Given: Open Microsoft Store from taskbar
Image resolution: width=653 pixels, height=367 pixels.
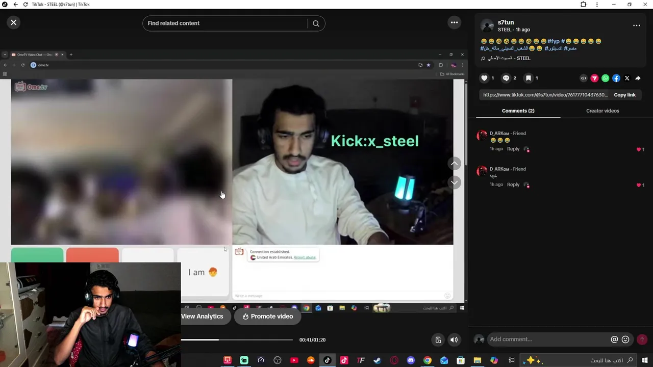Looking at the screenshot, I should pos(461,360).
